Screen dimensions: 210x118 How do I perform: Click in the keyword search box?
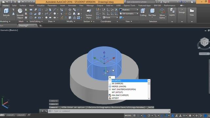coord(140,2)
